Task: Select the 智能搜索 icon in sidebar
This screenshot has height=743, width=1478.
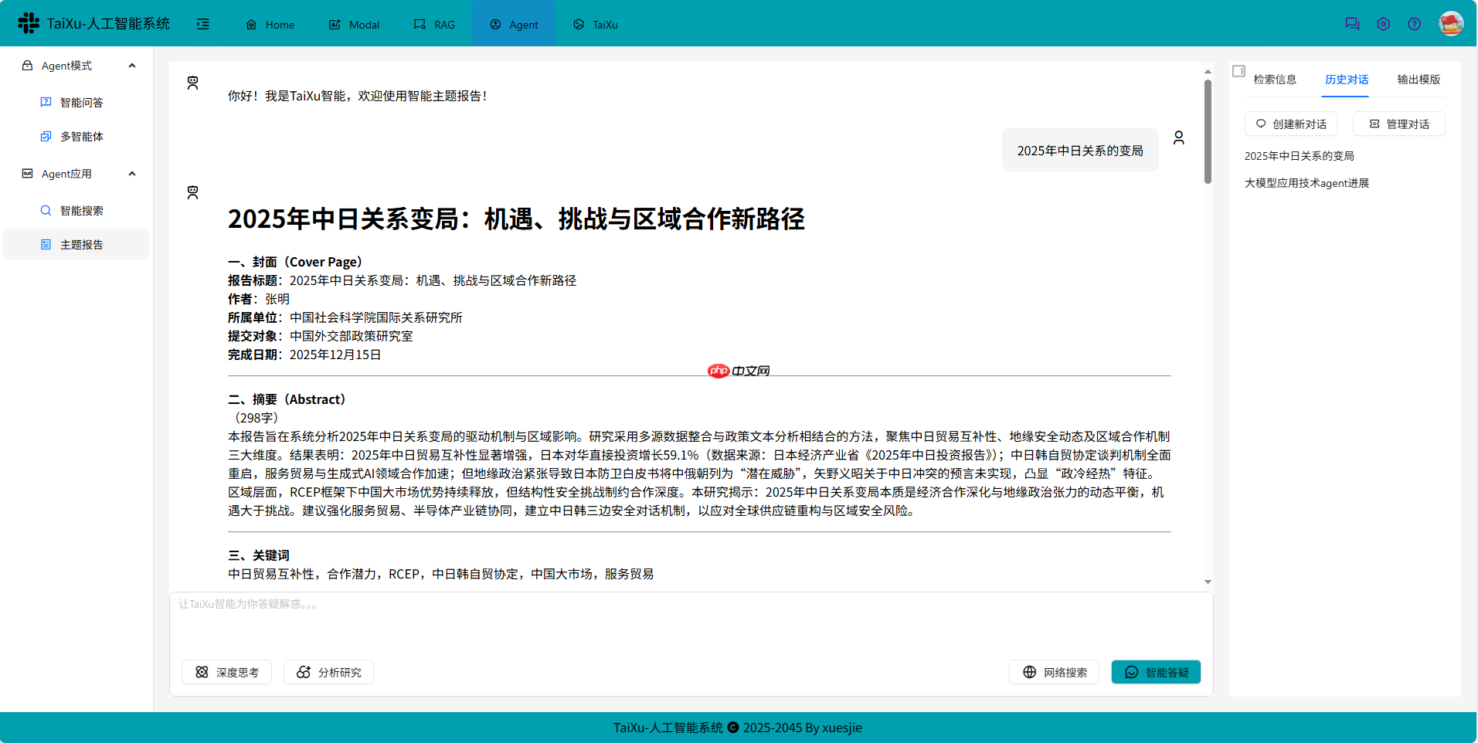Action: click(x=46, y=209)
